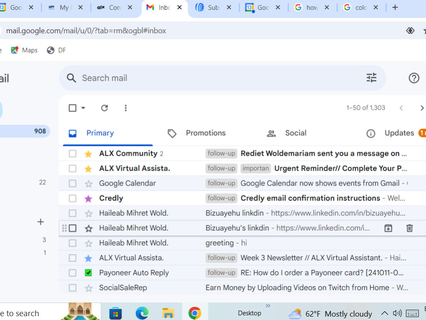Open the touch keyboard icon in the taskbar
The height and width of the screenshot is (320, 426).
click(x=412, y=314)
